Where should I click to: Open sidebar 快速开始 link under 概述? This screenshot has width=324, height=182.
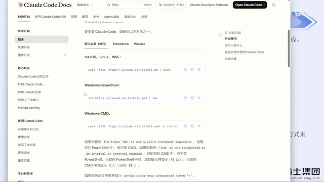[x=24, y=47]
